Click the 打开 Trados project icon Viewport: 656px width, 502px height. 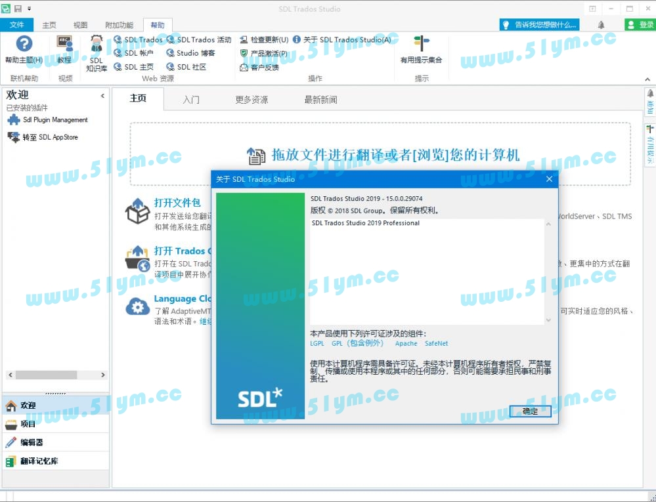pos(138,259)
